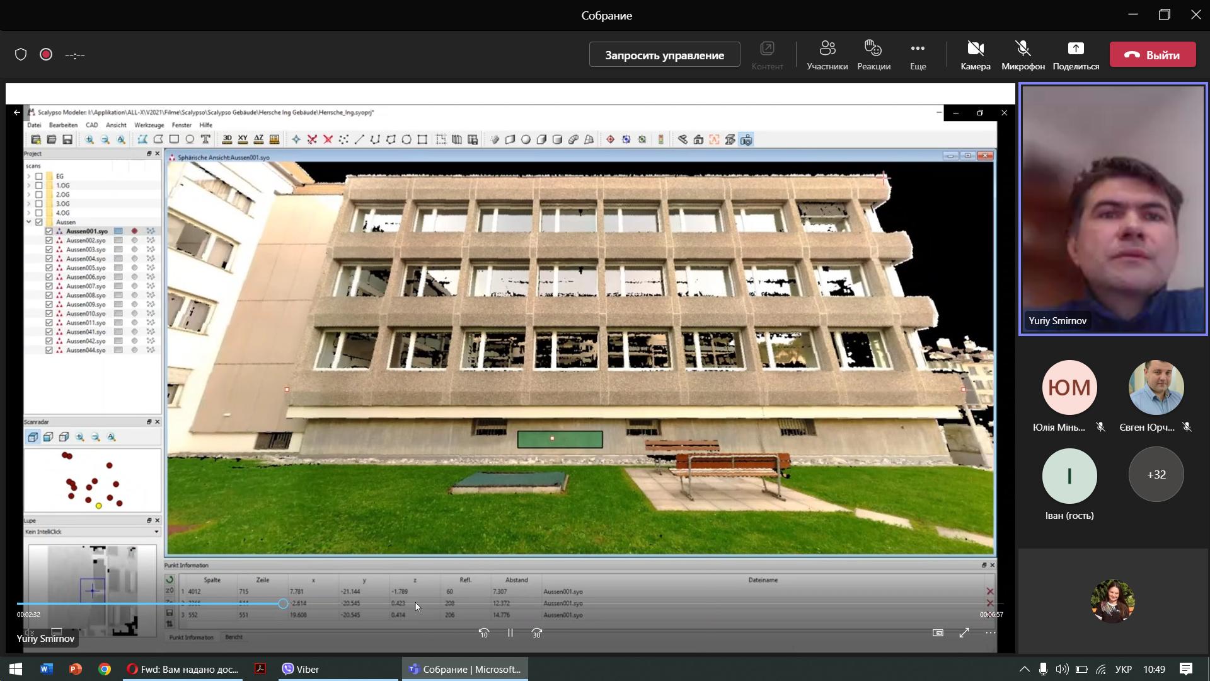Image resolution: width=1210 pixels, height=681 pixels.
Task: Select the line drawing tool icon
Action: 359,139
